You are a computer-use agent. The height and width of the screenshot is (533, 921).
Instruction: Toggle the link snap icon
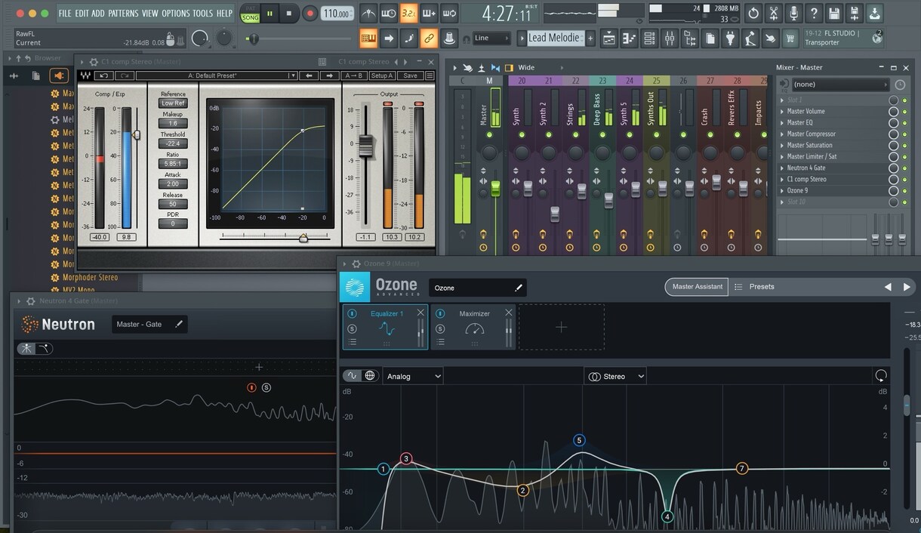(429, 38)
